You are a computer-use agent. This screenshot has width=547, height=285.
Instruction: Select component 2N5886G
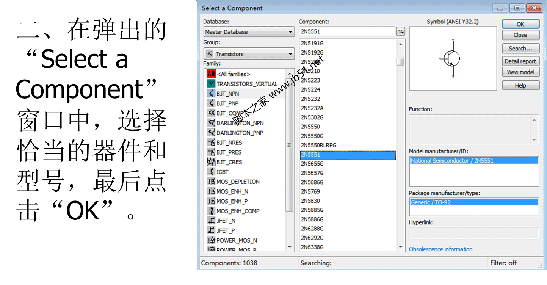click(x=312, y=219)
